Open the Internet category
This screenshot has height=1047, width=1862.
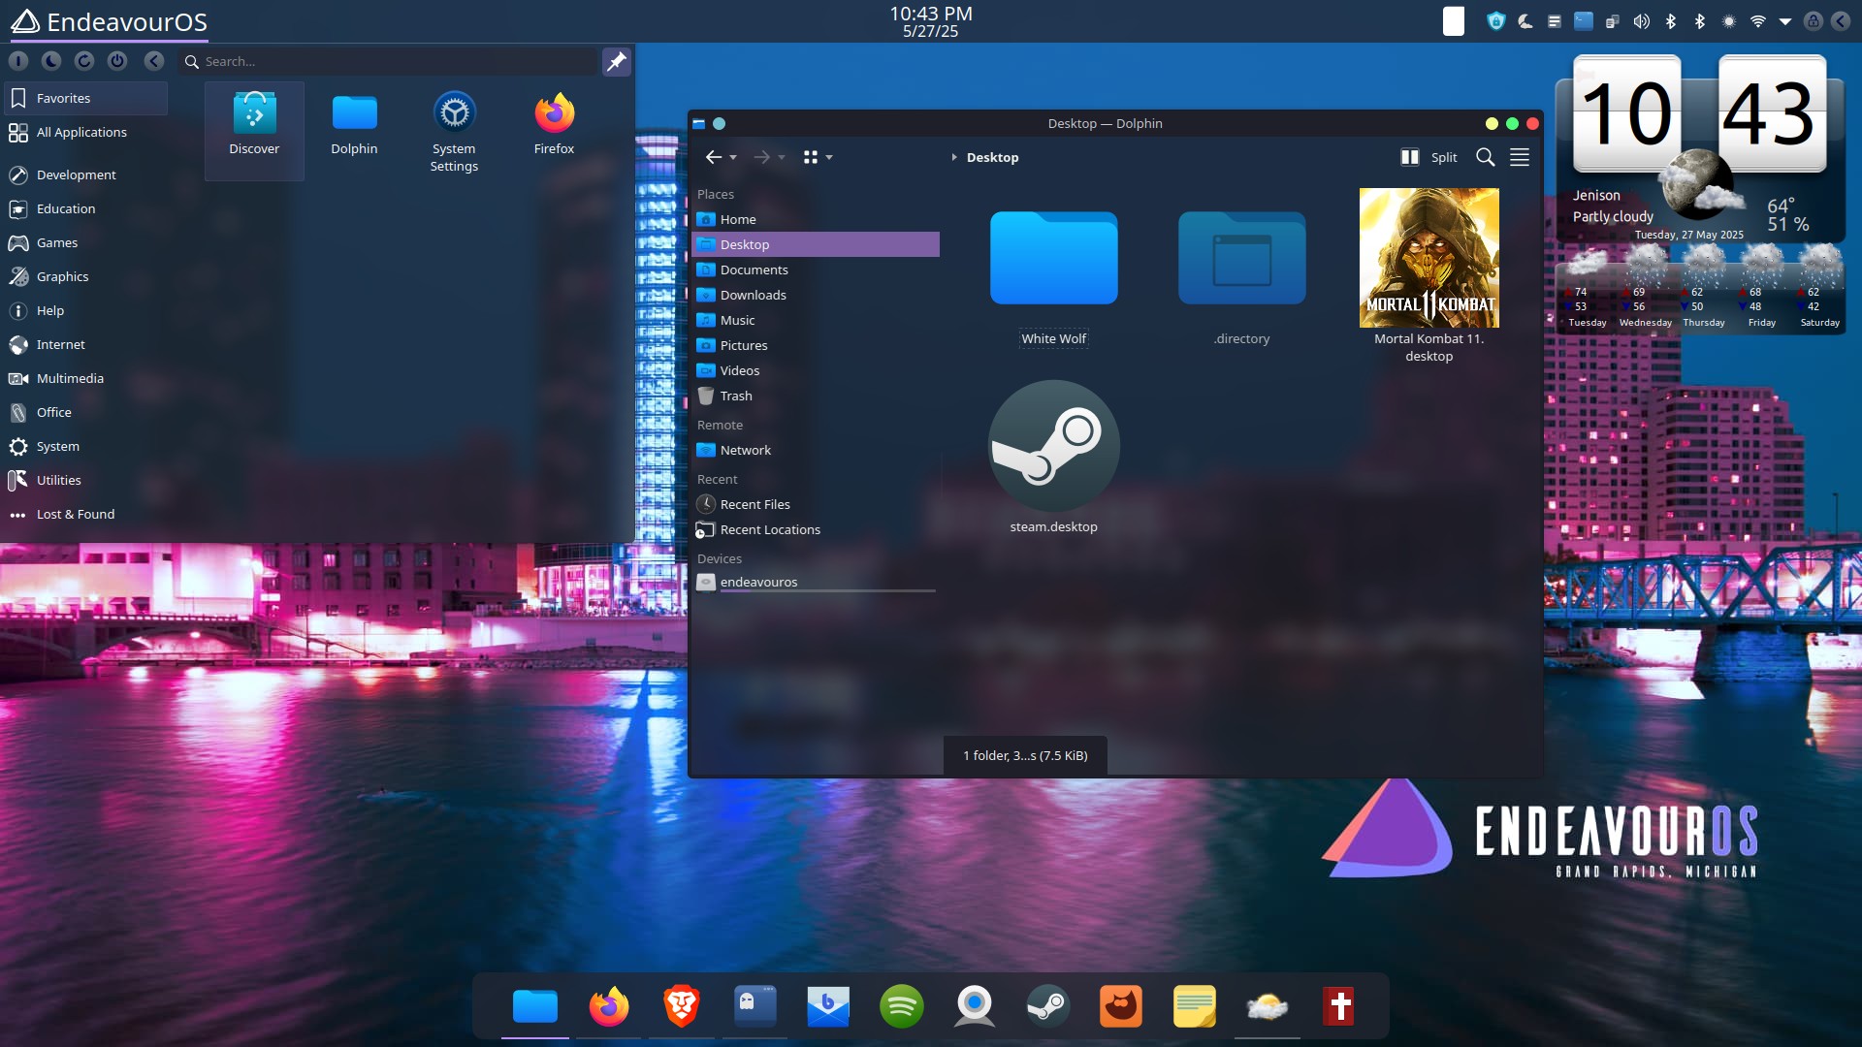point(85,344)
